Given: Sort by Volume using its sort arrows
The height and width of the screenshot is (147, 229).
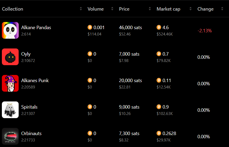Looking at the screenshot, I should [112, 9].
